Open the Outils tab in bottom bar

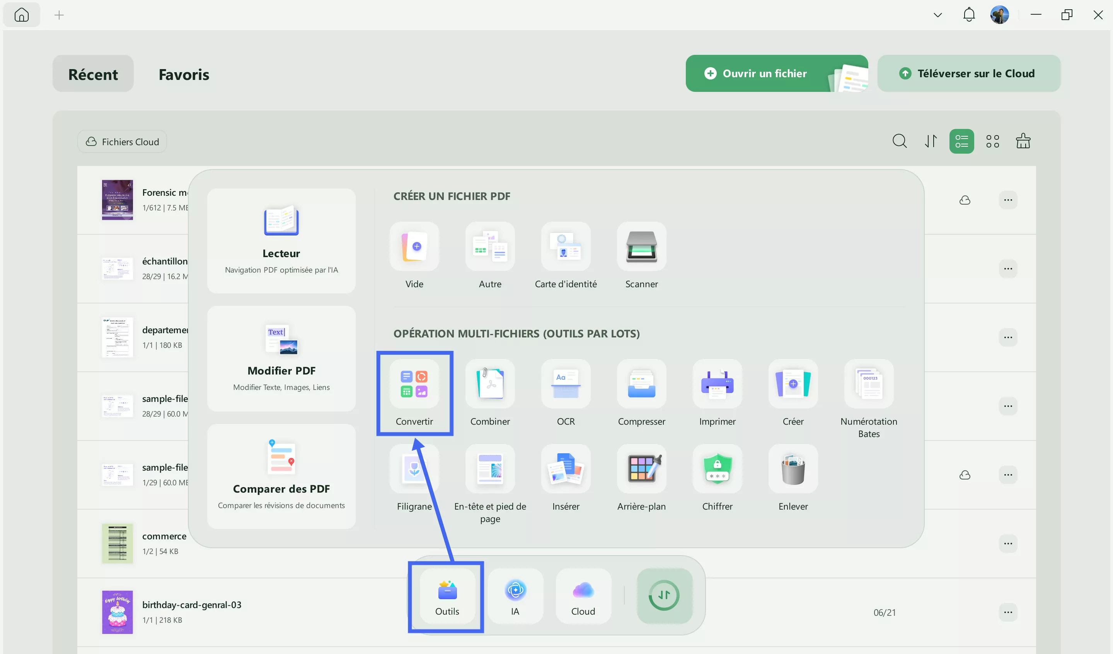[x=447, y=596]
